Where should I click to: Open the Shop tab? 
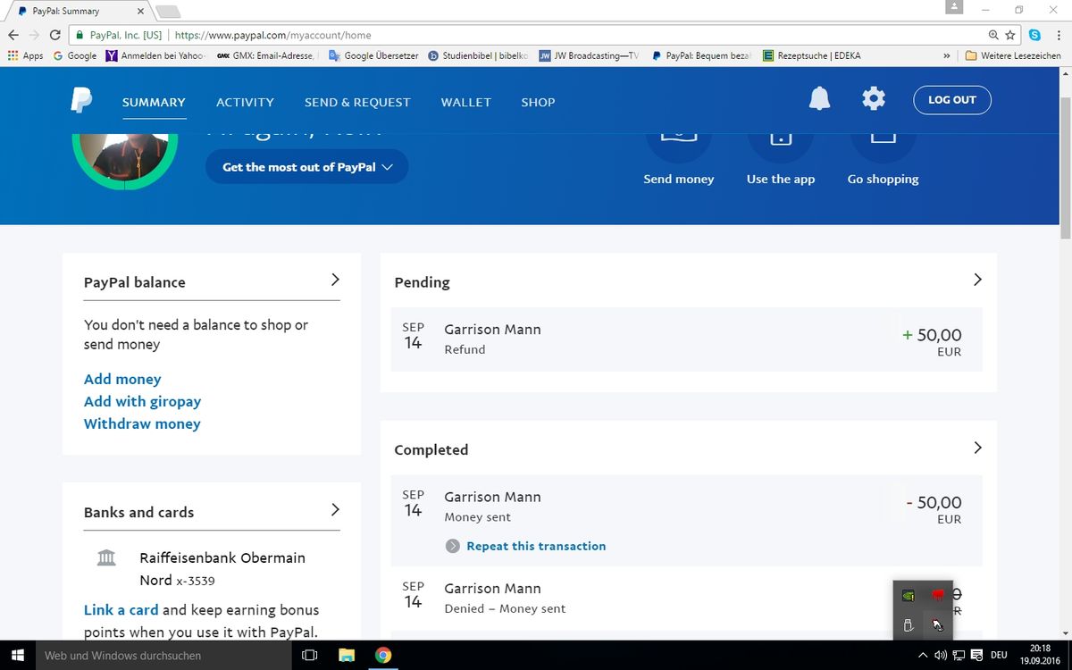(538, 102)
